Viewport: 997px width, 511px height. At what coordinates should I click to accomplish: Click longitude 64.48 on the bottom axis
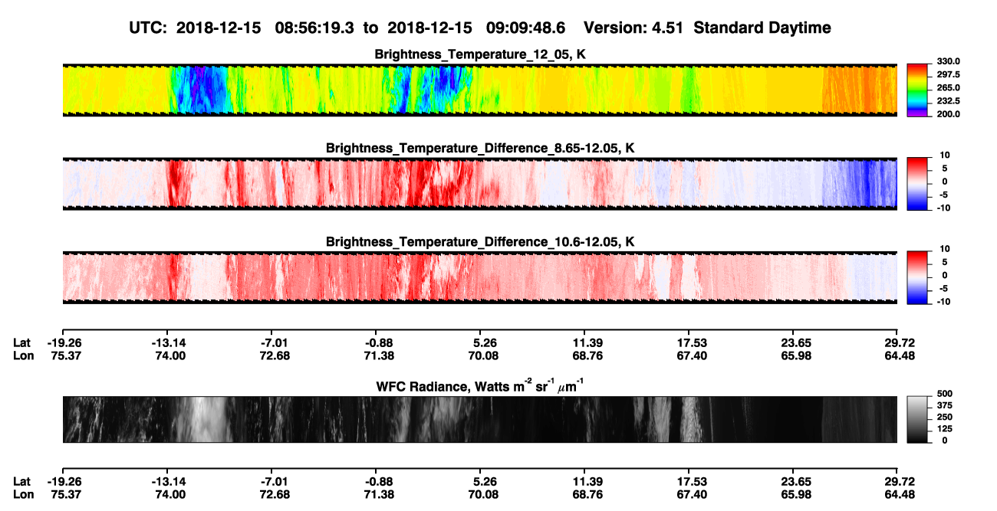pyautogui.click(x=900, y=494)
